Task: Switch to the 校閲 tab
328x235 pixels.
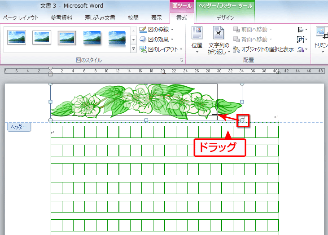Action: tap(133, 18)
